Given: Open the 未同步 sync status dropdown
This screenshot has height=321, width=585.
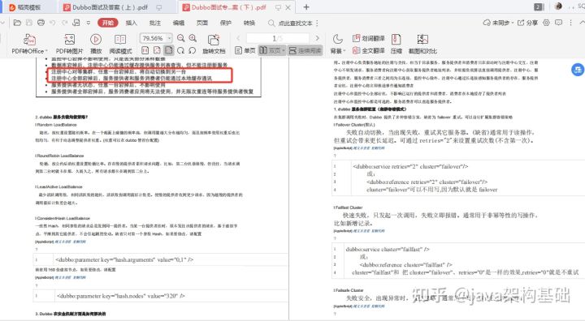Looking at the screenshot, I should (498, 23).
